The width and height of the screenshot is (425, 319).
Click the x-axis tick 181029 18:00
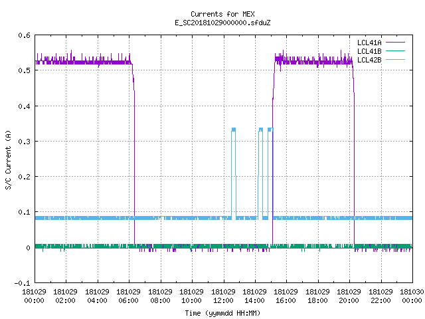click(x=317, y=296)
